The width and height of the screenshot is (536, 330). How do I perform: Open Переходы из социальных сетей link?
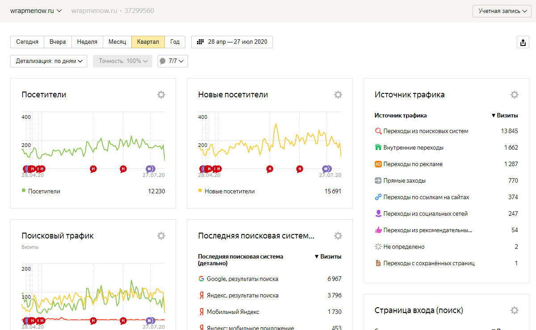pyautogui.click(x=425, y=213)
